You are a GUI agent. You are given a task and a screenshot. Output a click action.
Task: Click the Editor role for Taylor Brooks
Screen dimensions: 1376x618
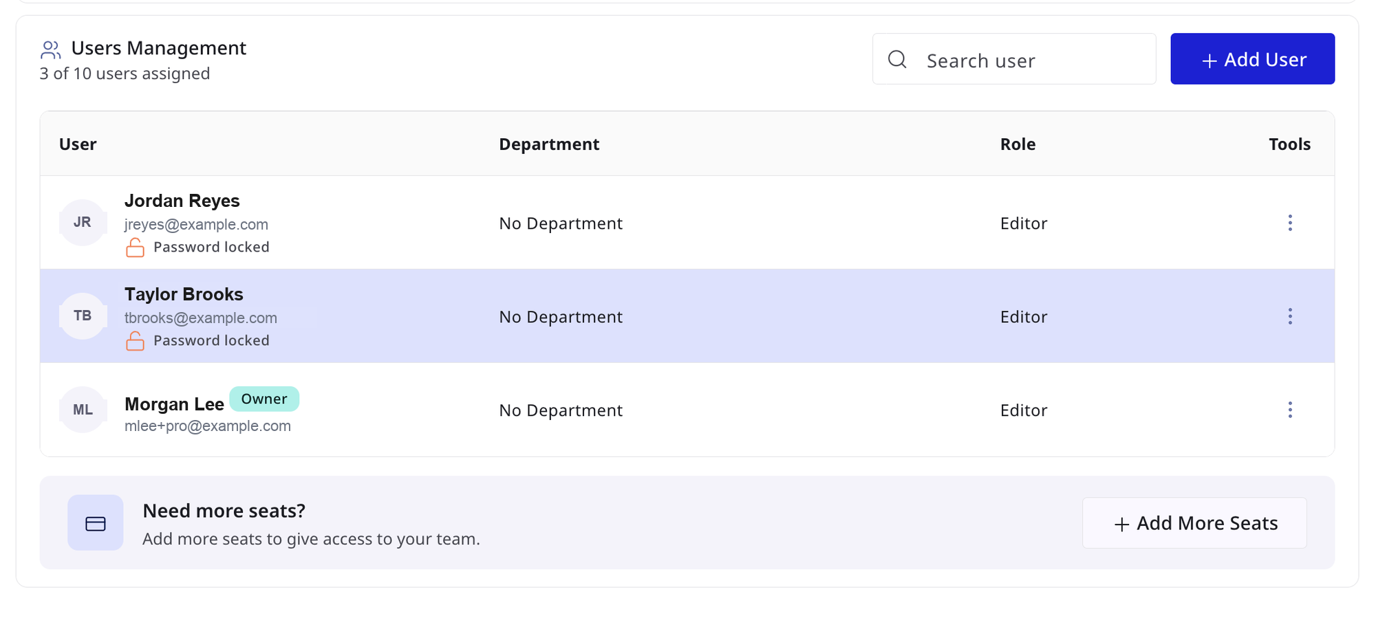pos(1024,317)
